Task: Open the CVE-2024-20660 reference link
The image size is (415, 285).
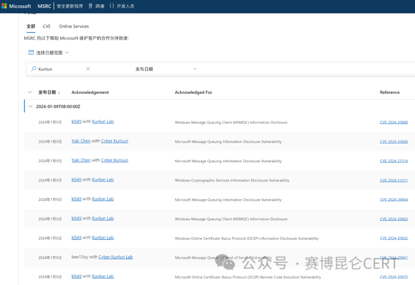Action: [394, 142]
